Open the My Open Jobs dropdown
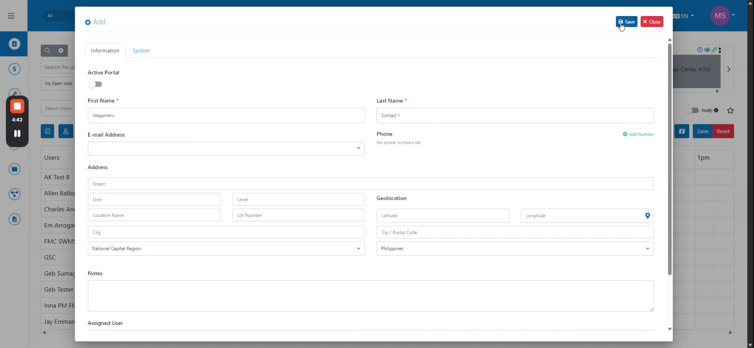The width and height of the screenshot is (754, 348). tap(58, 83)
